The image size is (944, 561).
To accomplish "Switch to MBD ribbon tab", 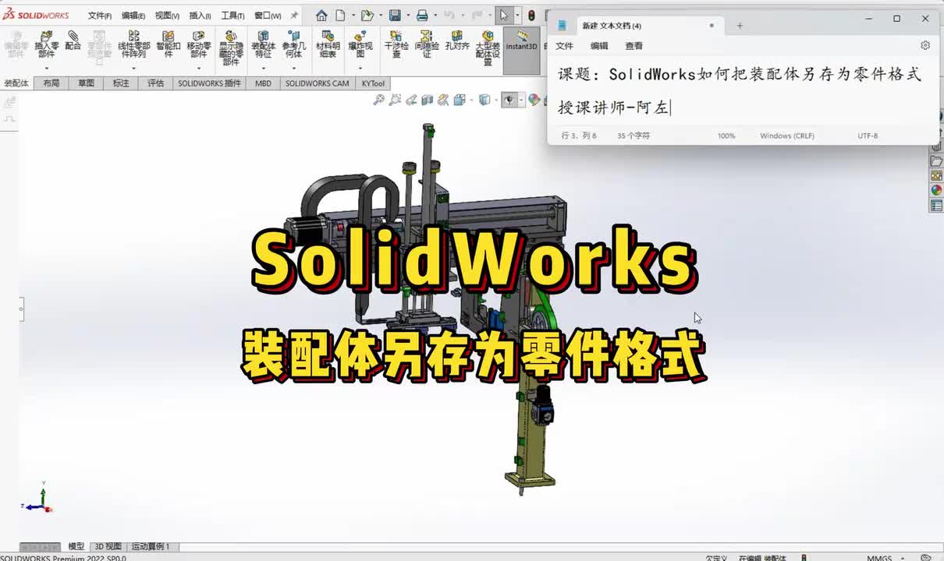I will click(264, 83).
